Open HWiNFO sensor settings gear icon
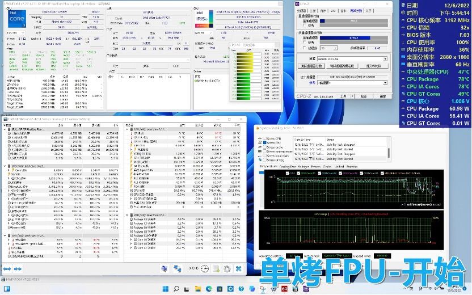This screenshot has width=472, height=295. click(x=227, y=268)
